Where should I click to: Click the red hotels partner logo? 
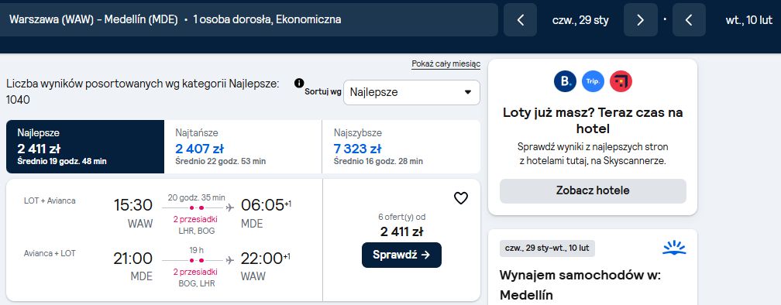point(621,81)
